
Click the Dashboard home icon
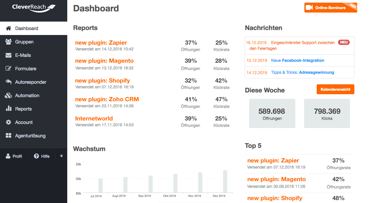click(x=8, y=28)
